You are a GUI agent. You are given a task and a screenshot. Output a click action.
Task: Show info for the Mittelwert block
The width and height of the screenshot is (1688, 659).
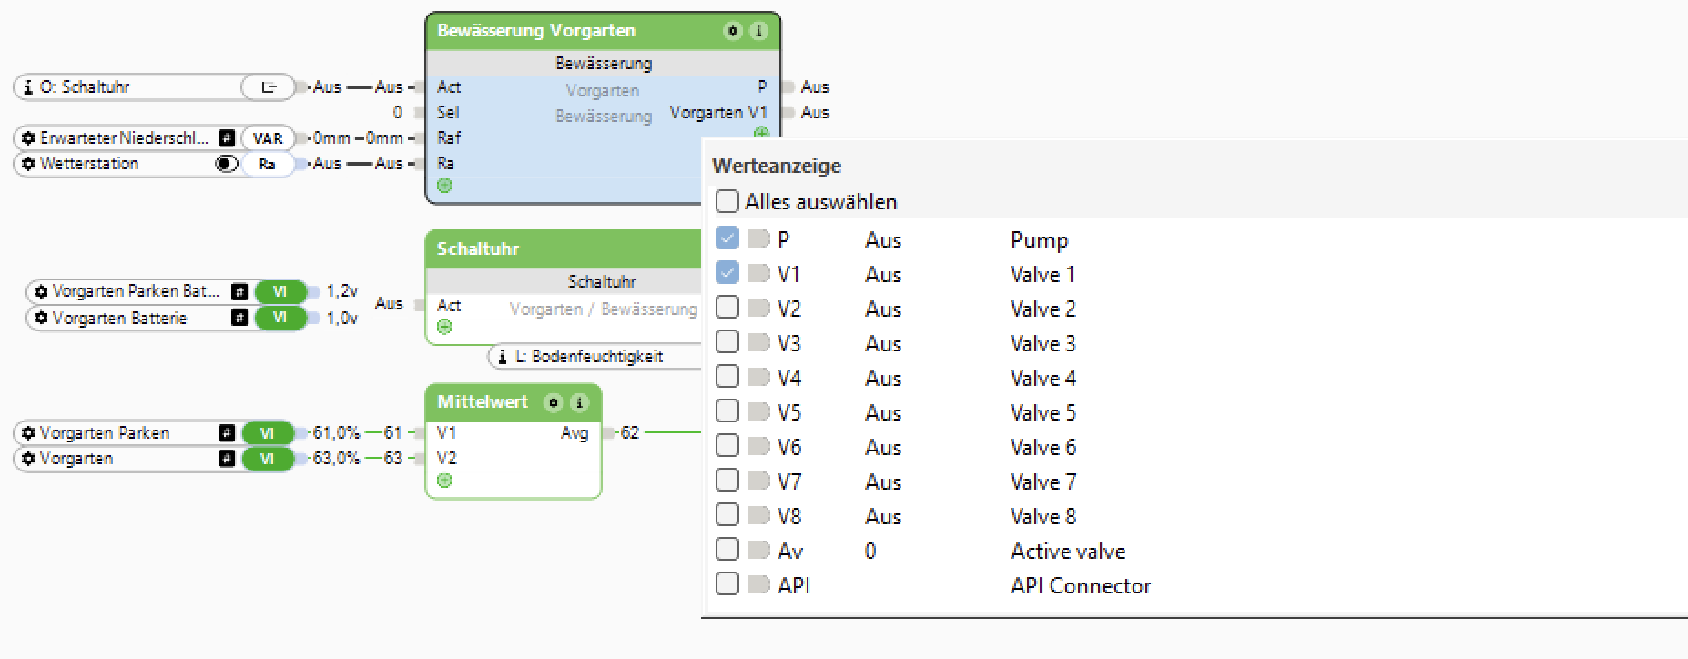579,402
